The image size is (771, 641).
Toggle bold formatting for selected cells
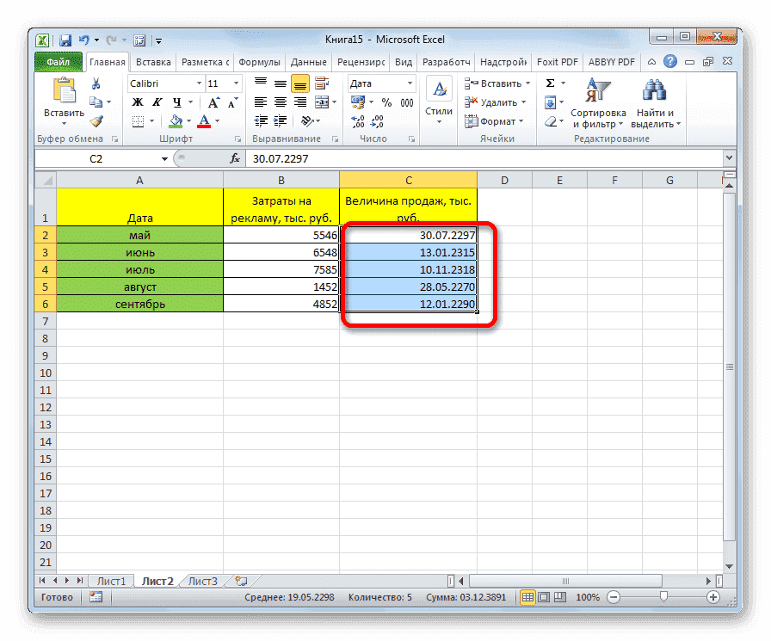137,102
